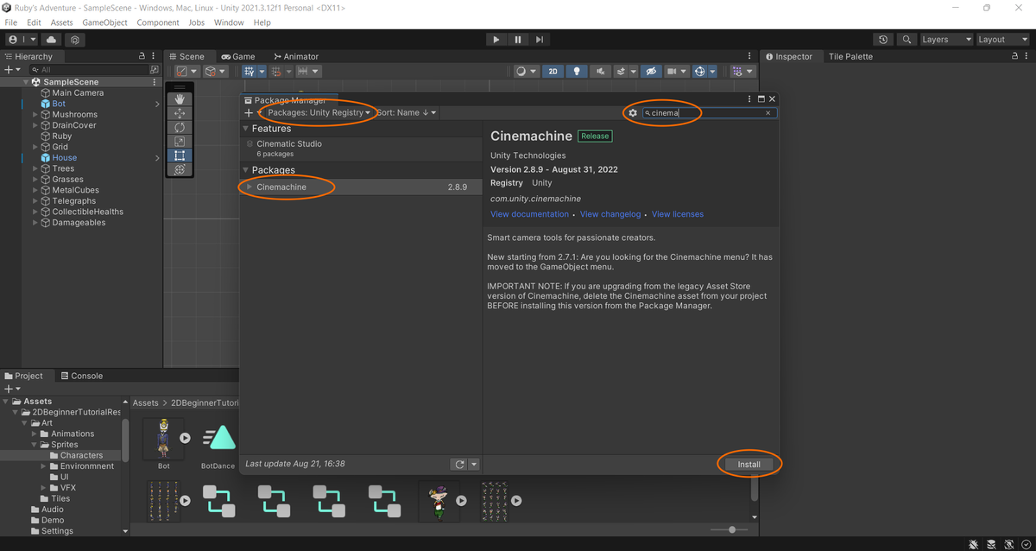Open the House prefab arrow
This screenshot has height=551, width=1036.
157,158
